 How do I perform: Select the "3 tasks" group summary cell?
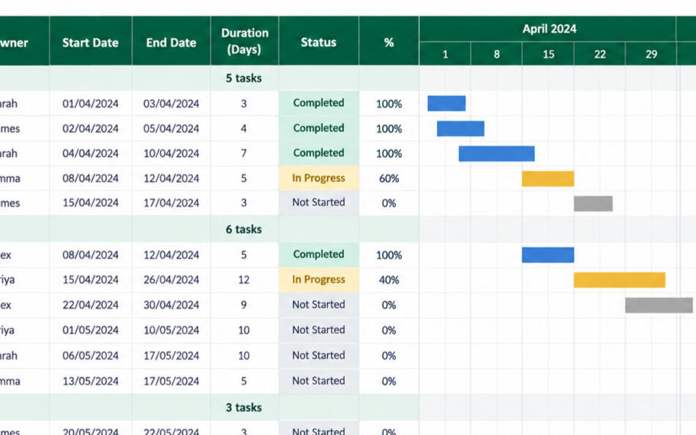coord(244,407)
